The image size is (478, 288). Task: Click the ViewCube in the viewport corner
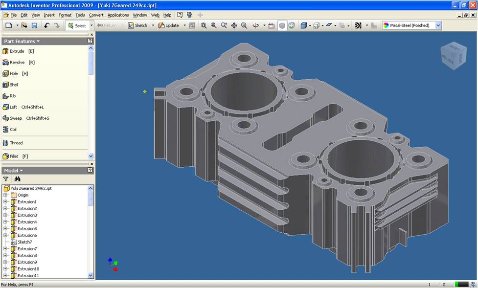coord(454,56)
